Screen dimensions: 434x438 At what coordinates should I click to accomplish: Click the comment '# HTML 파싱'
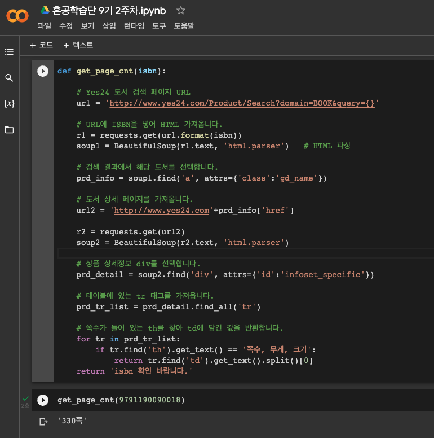point(327,146)
